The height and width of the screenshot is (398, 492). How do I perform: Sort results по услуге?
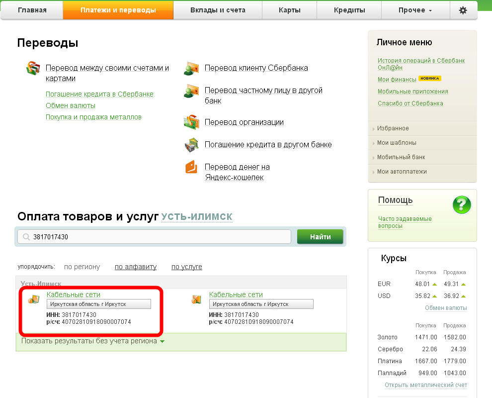(187, 267)
